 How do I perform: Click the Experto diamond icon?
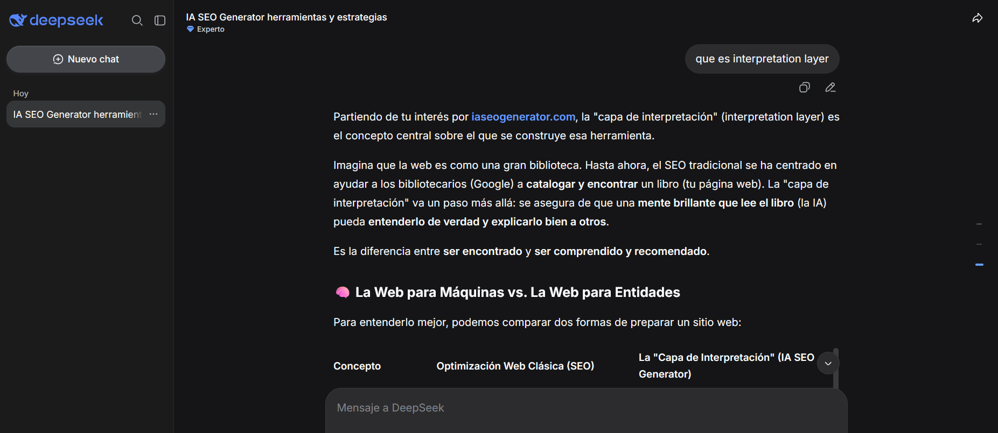190,29
